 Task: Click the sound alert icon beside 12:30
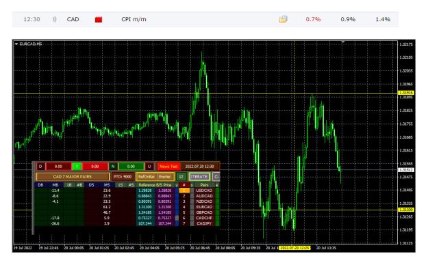pos(54,19)
